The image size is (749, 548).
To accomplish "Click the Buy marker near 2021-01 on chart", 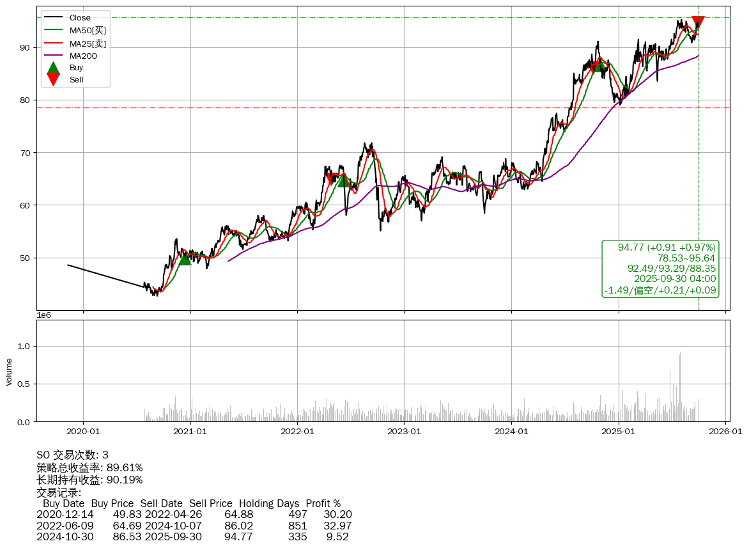I will click(x=185, y=259).
